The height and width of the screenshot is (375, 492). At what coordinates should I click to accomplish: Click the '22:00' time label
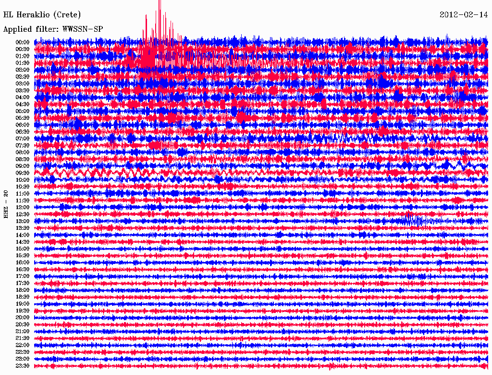(23, 346)
